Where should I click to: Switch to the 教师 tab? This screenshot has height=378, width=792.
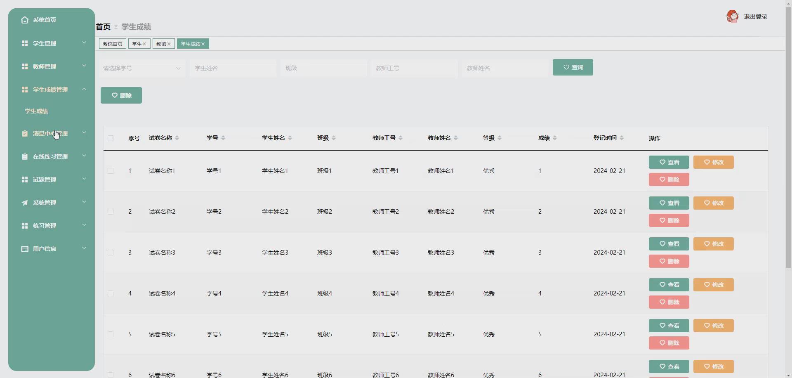click(x=161, y=44)
